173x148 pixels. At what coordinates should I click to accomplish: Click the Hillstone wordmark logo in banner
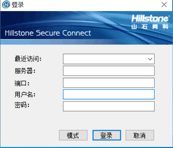click(150, 18)
